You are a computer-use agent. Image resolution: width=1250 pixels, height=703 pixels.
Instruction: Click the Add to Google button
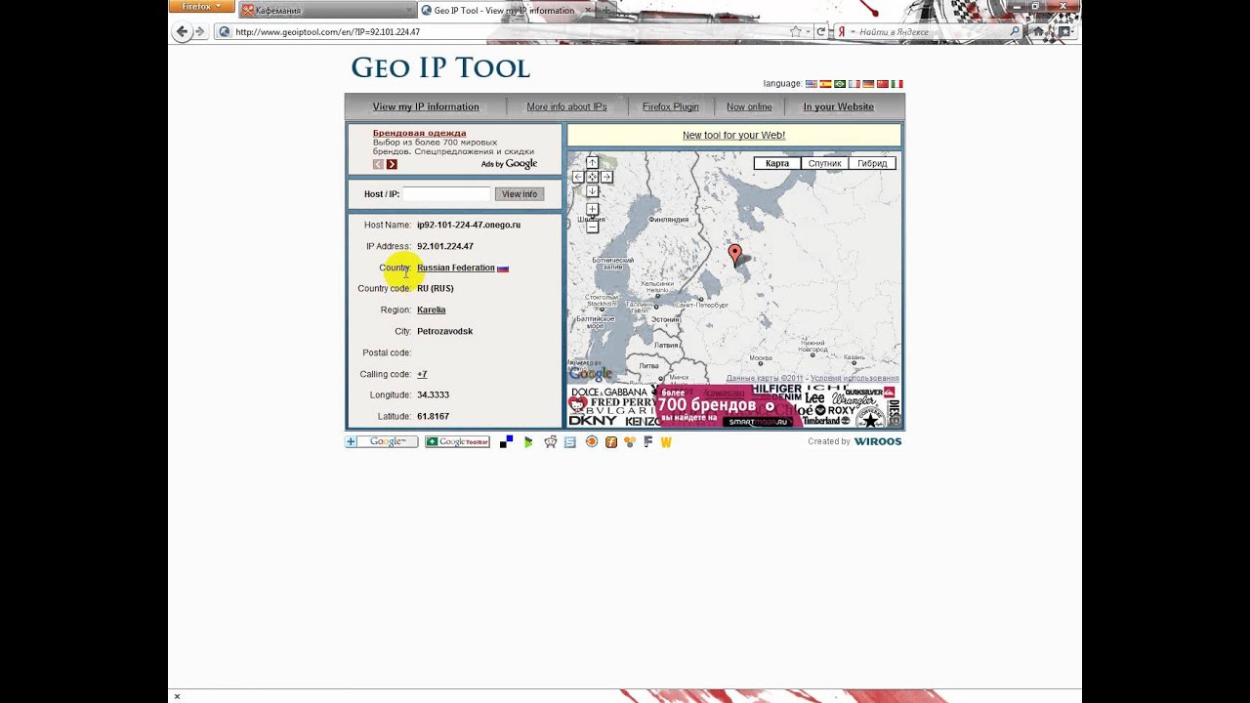point(381,442)
